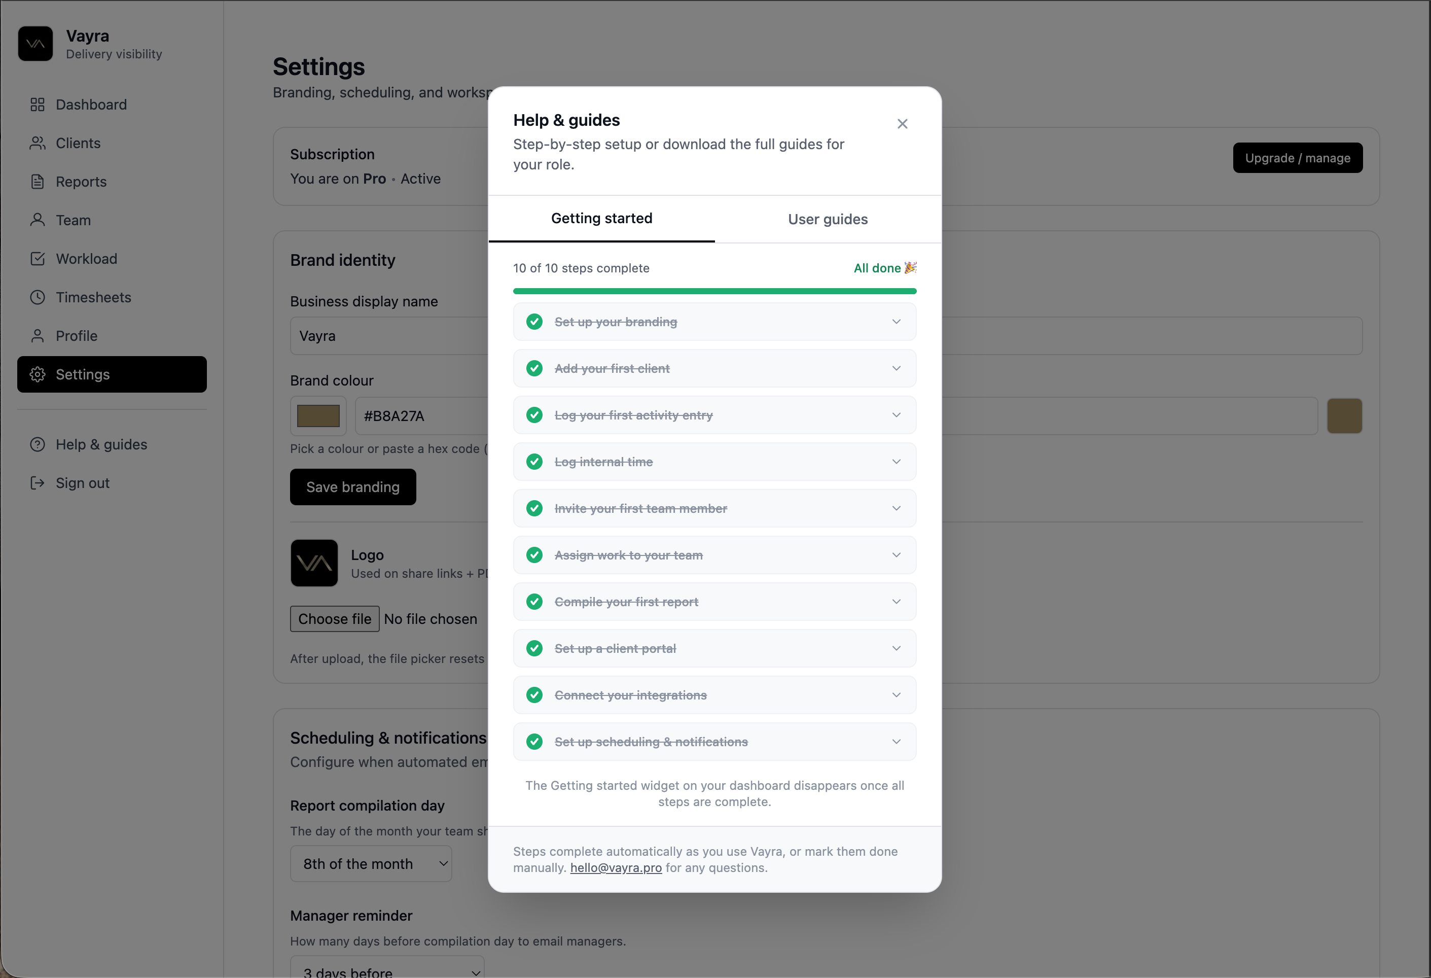Click the Profile user icon
The image size is (1431, 978).
point(38,336)
